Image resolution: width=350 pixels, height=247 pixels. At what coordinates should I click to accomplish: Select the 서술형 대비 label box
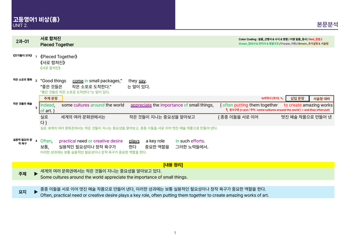pos(321,99)
